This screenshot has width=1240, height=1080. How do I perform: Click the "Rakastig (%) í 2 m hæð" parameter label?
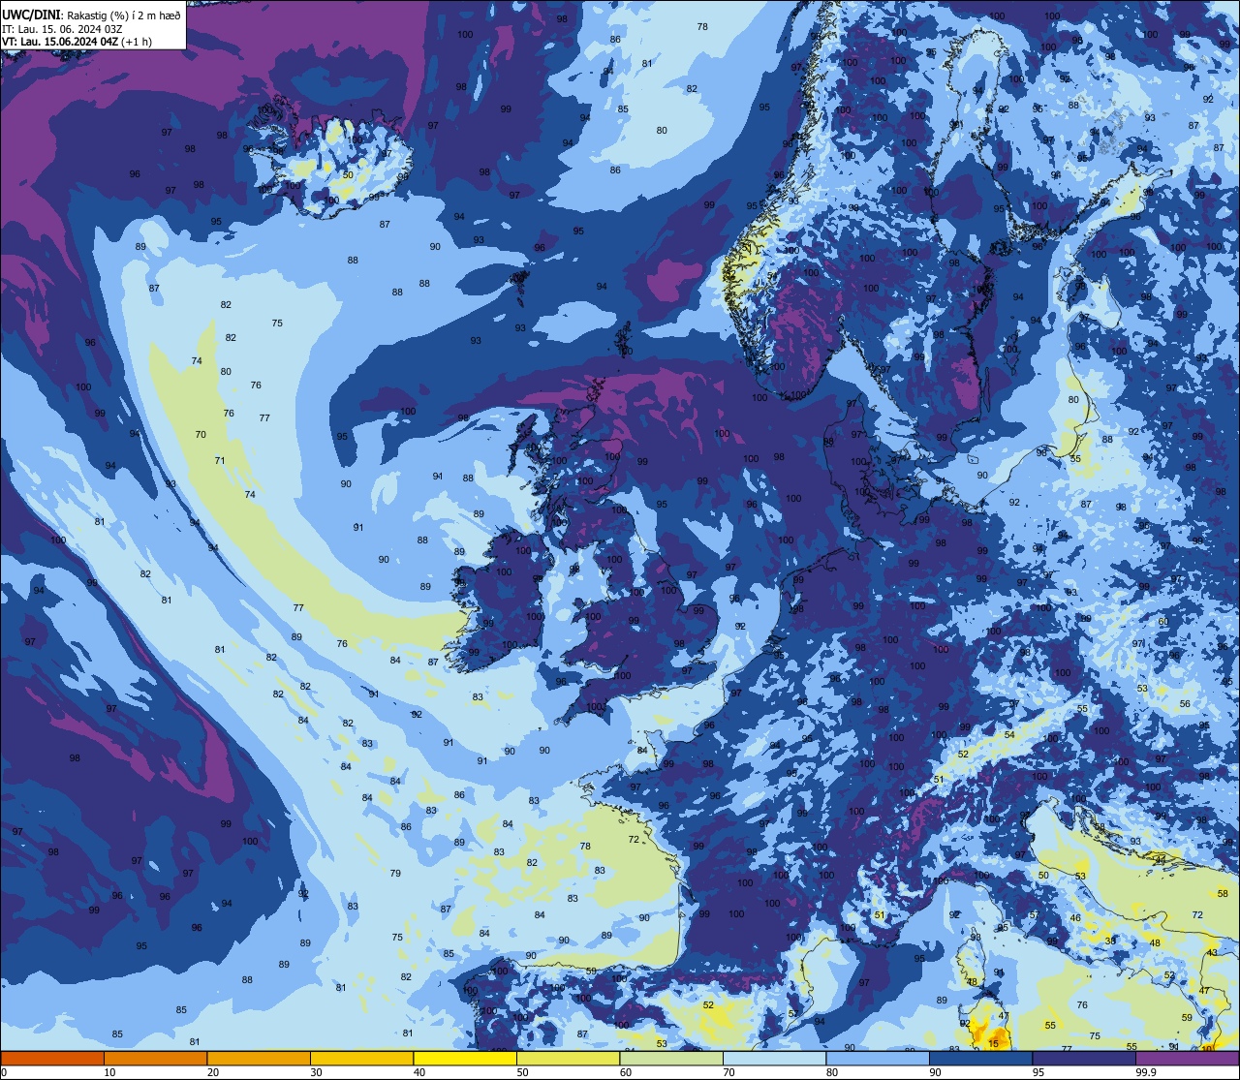point(124,15)
